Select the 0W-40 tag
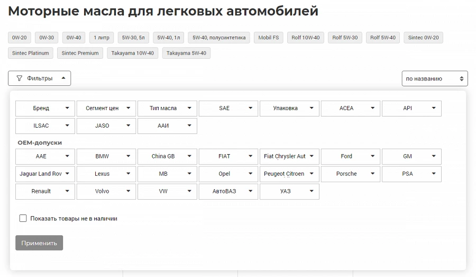Viewport: 476px width, 277px height. coord(74,38)
